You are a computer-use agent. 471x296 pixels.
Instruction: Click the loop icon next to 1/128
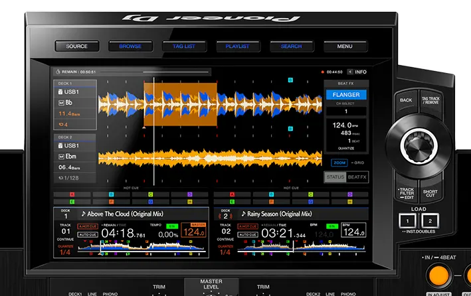point(60,178)
